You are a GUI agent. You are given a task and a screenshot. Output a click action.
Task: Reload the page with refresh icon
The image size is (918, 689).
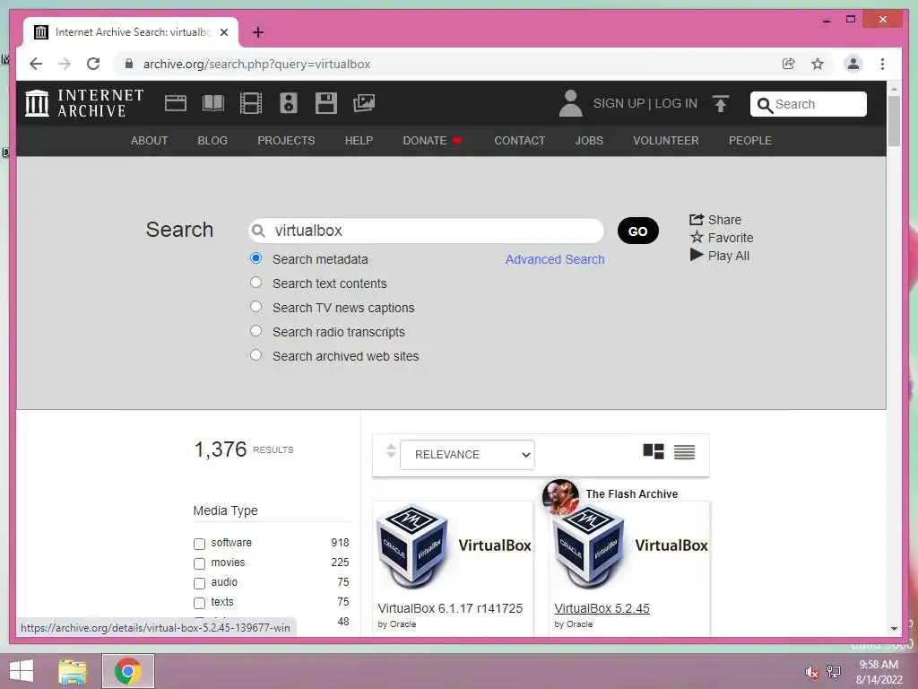(93, 64)
